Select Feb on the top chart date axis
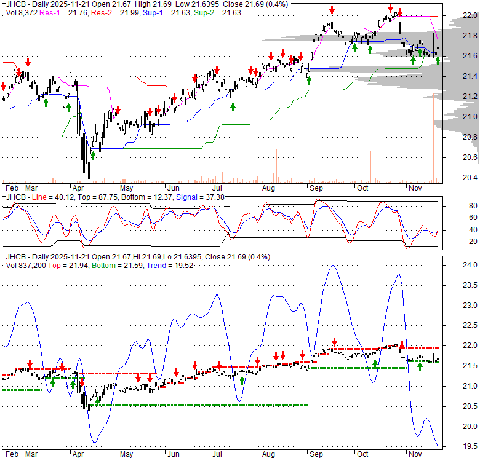480x458 pixels. (12, 188)
